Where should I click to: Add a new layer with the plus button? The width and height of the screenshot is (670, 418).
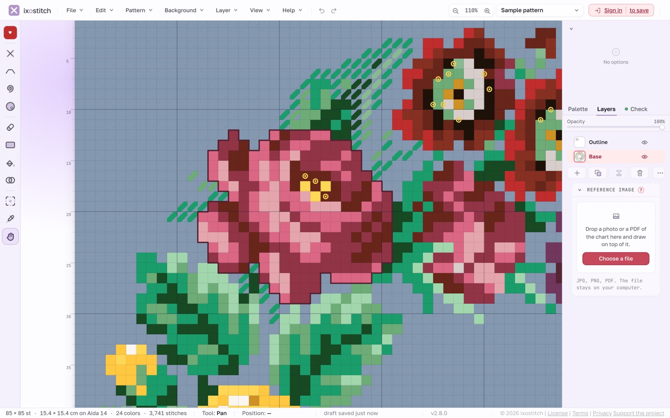point(577,173)
